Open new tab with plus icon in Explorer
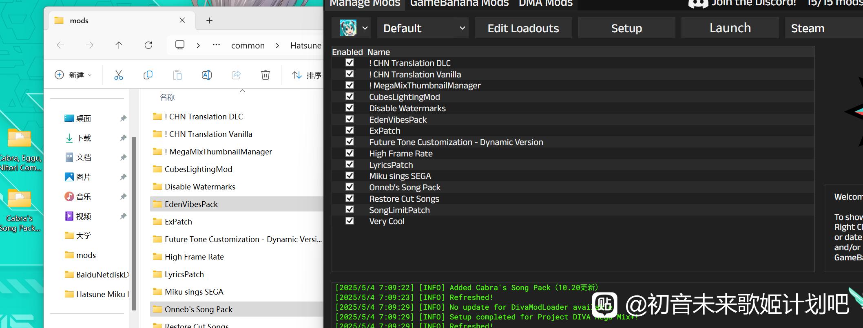863x328 pixels. tap(209, 20)
